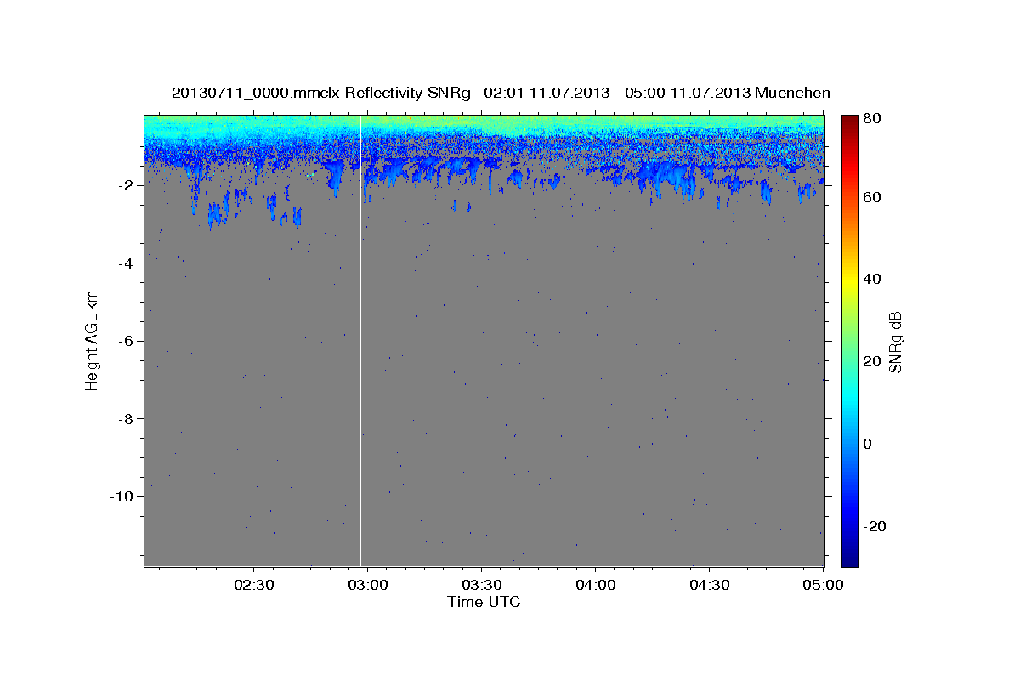Click the 'SNRg dB' colorbar label
Screen dimensions: 1020x680
click(895, 342)
